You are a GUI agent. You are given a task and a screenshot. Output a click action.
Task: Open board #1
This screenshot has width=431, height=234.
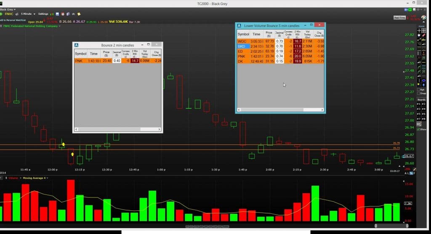point(419,104)
